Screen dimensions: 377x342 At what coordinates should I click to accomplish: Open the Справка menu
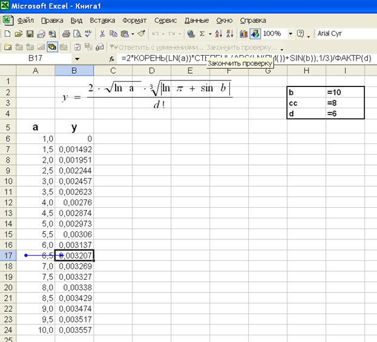(253, 21)
